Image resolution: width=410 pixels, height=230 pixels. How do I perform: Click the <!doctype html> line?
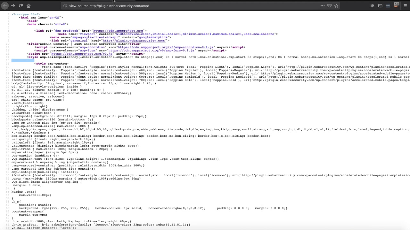coord(26,14)
